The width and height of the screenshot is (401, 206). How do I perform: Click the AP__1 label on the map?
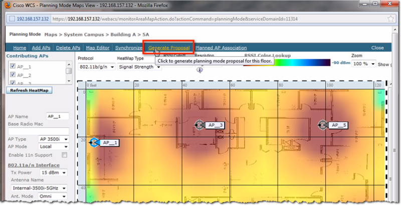(x=110, y=143)
